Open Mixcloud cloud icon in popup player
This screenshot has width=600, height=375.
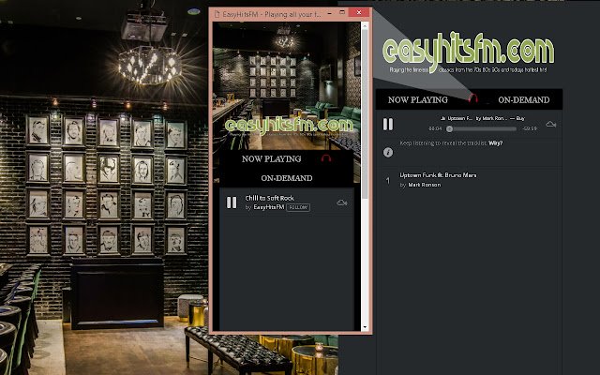[341, 202]
